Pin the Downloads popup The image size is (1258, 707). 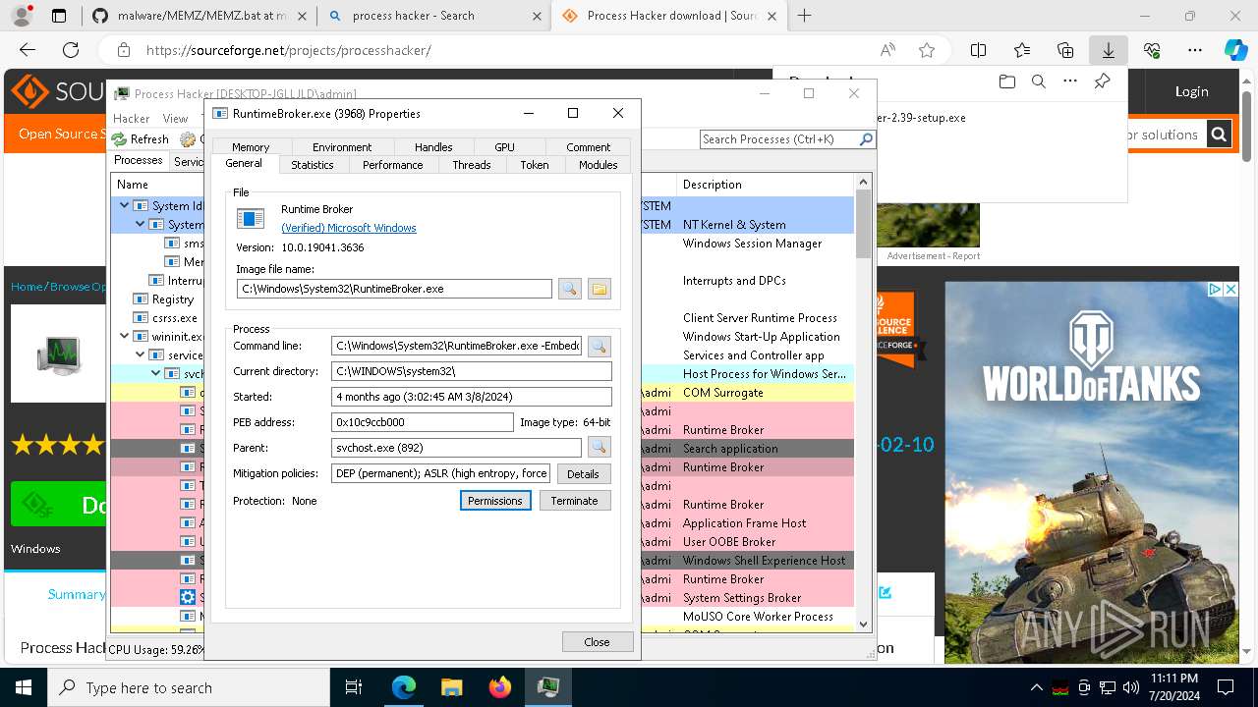pyautogui.click(x=1102, y=82)
